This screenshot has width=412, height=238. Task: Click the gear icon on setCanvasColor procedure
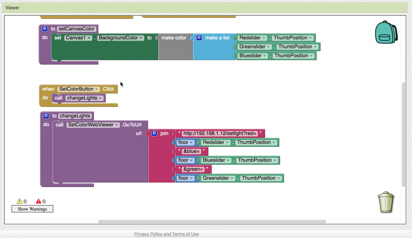(x=45, y=29)
